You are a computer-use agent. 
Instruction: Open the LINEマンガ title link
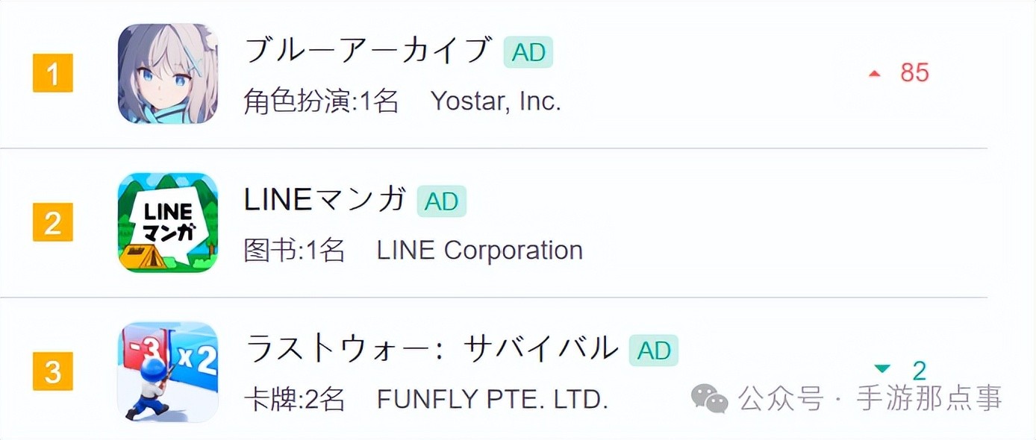(325, 200)
